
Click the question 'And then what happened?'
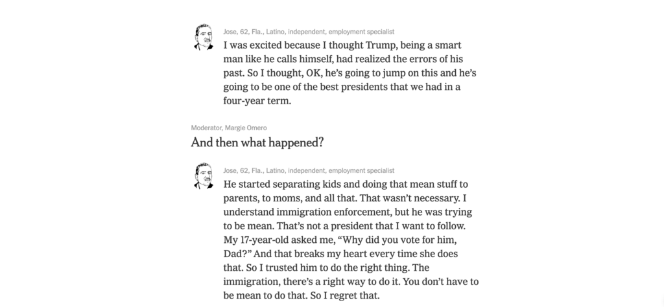(257, 142)
